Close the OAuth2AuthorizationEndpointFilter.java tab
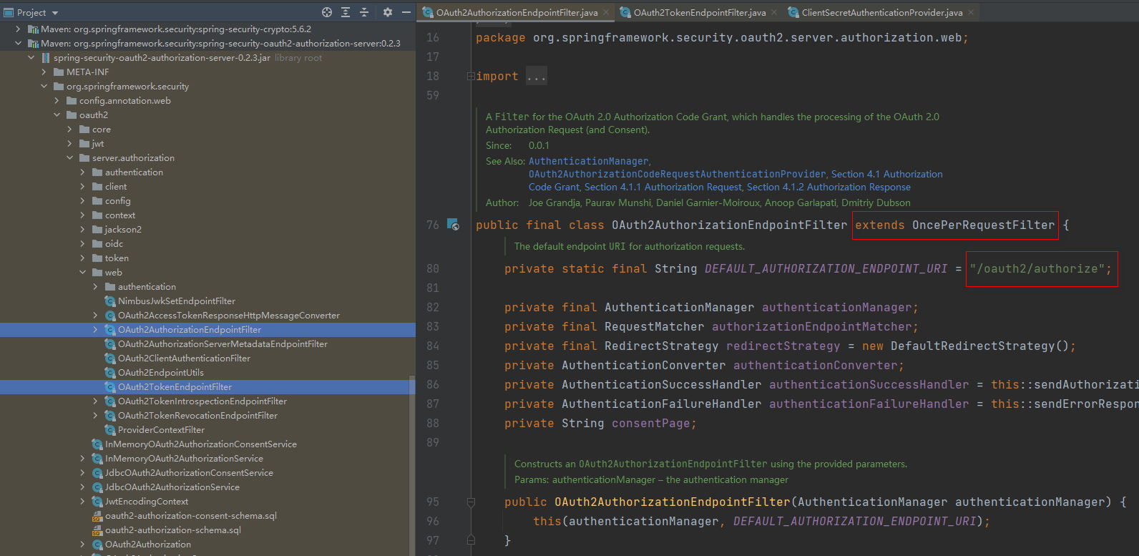This screenshot has height=556, width=1139. pos(605,12)
